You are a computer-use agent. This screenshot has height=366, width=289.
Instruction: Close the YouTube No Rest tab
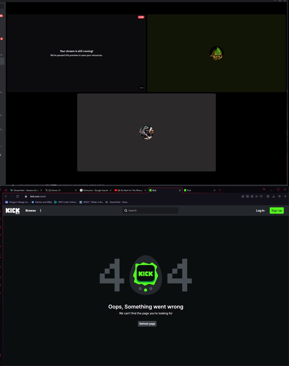pyautogui.click(x=145, y=190)
